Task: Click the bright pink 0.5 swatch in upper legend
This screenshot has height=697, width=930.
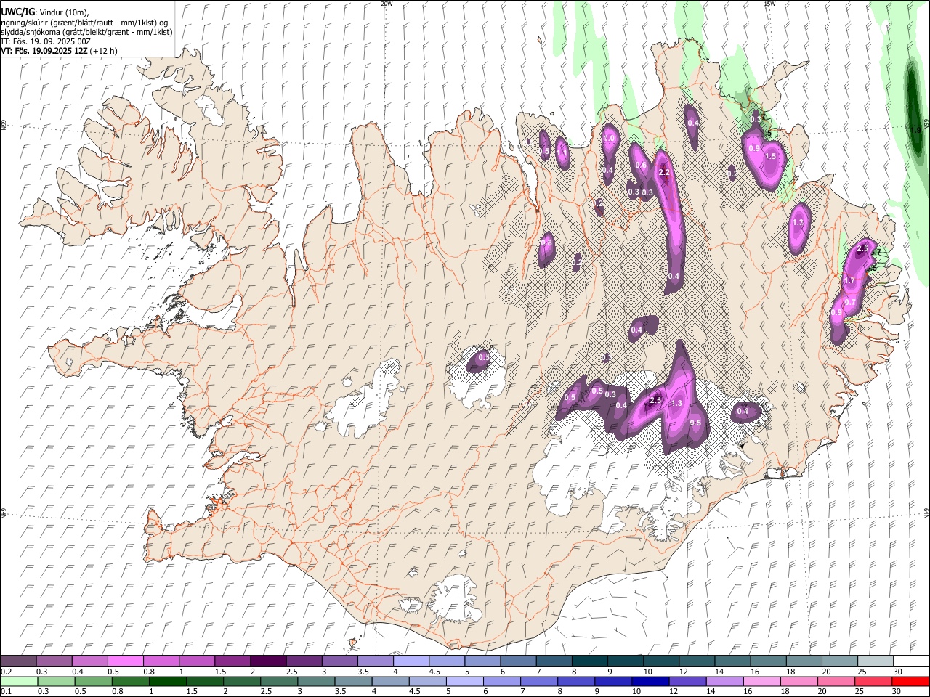Action: (125, 661)
